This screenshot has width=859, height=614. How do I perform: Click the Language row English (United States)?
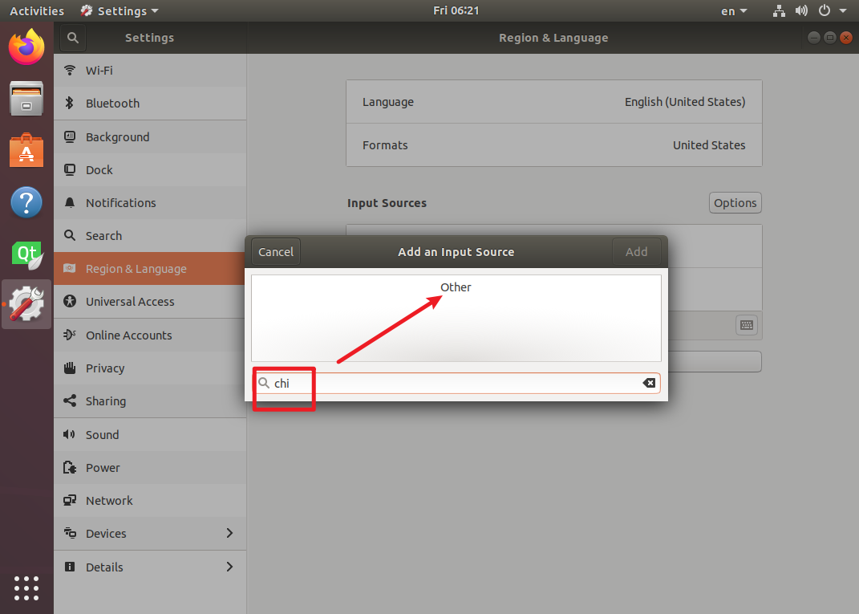(554, 102)
